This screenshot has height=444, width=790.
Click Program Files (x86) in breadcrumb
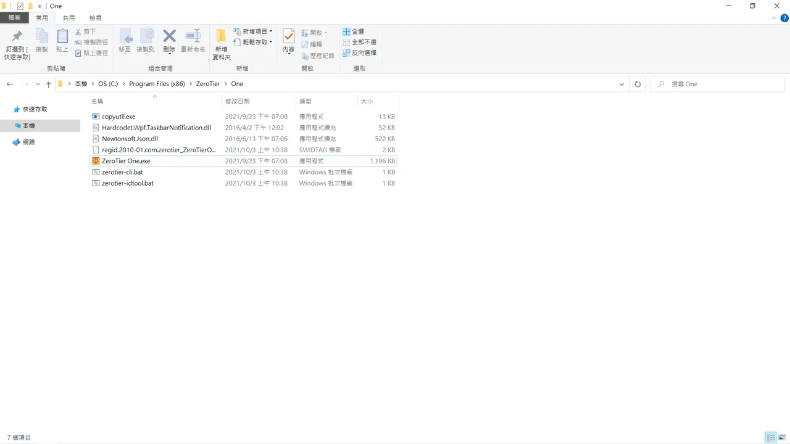click(157, 84)
